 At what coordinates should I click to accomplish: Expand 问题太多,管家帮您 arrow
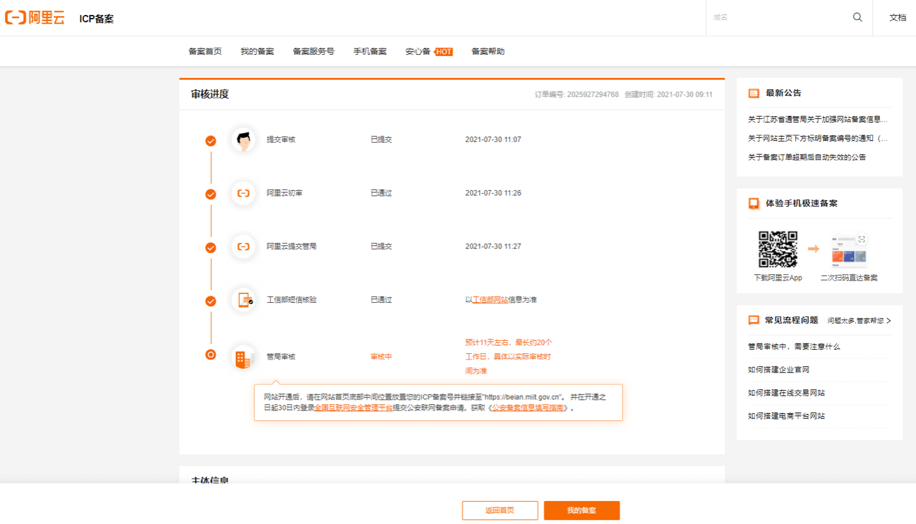(x=889, y=321)
